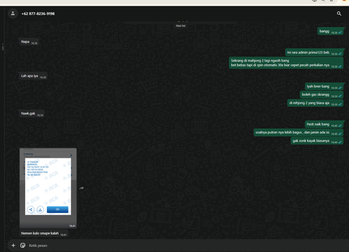Select the 'Nemen kalo smape kalah' message
The height and width of the screenshot is (252, 349).
tap(44, 233)
